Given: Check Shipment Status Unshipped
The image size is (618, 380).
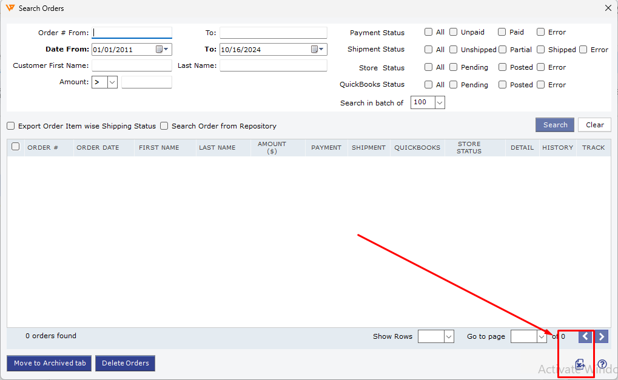Looking at the screenshot, I should point(453,49).
